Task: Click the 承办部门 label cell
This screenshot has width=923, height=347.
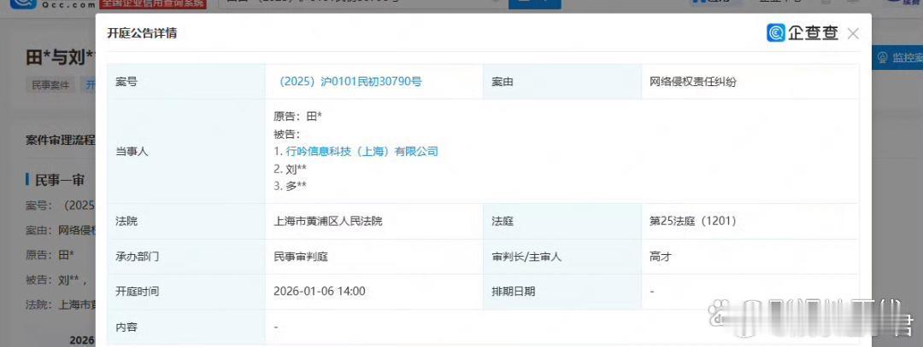Action: pyautogui.click(x=186, y=257)
